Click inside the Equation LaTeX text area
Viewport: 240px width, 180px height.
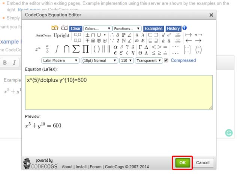[x=119, y=92]
